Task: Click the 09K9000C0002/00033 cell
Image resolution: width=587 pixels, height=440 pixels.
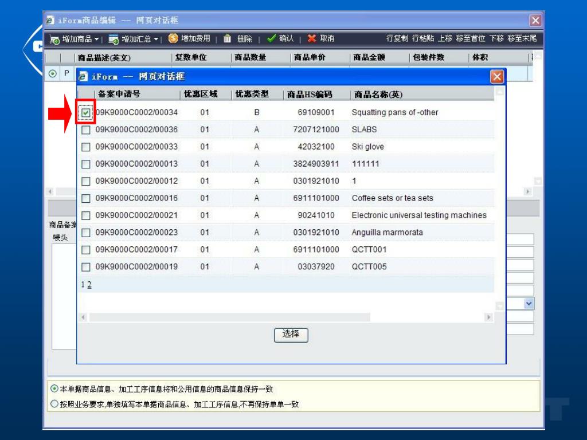Action: pos(136,147)
